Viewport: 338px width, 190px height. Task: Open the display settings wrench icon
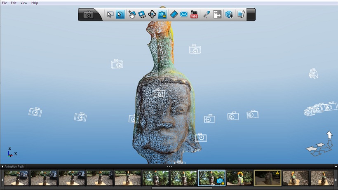tap(241, 14)
